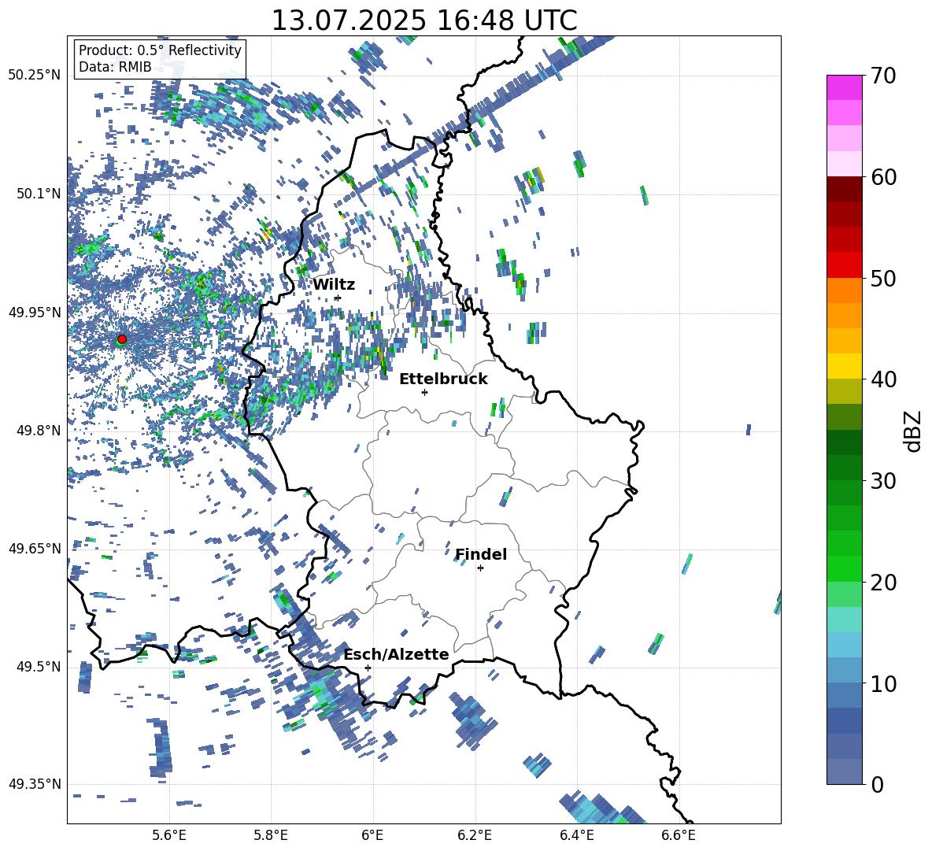Click the 5.6°E longitude label
This screenshot has width=932, height=851.
(169, 835)
